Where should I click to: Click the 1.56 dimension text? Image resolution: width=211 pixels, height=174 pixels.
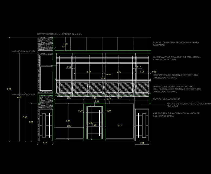(x=94, y=98)
